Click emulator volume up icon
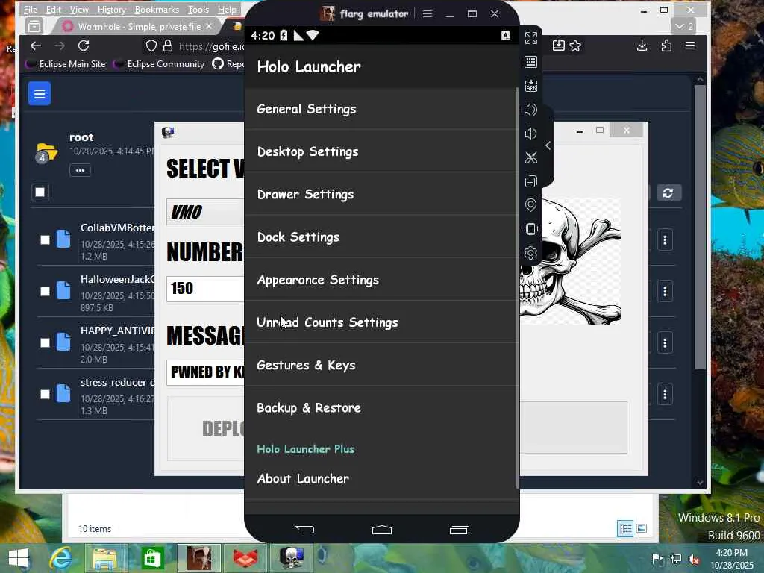This screenshot has height=573, width=764. point(530,110)
